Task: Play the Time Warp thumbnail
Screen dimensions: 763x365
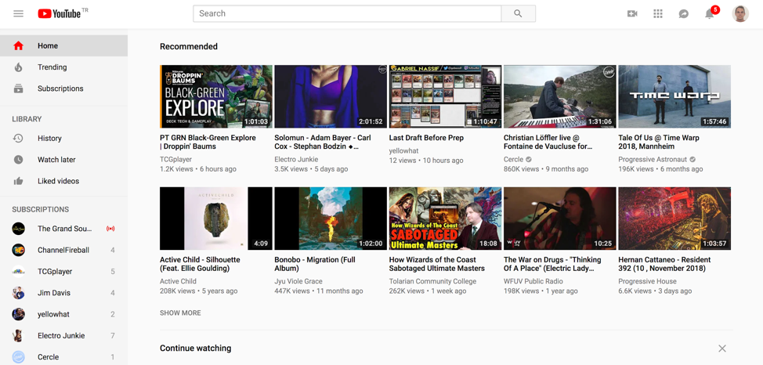Action: 674,96
